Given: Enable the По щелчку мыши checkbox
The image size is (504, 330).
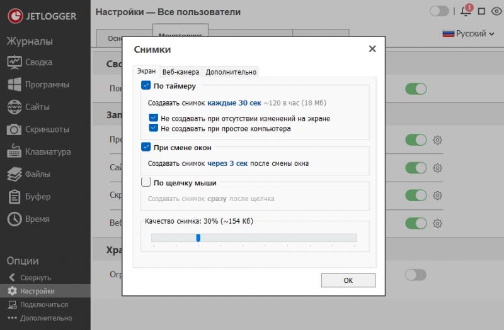Looking at the screenshot, I should coord(146,182).
